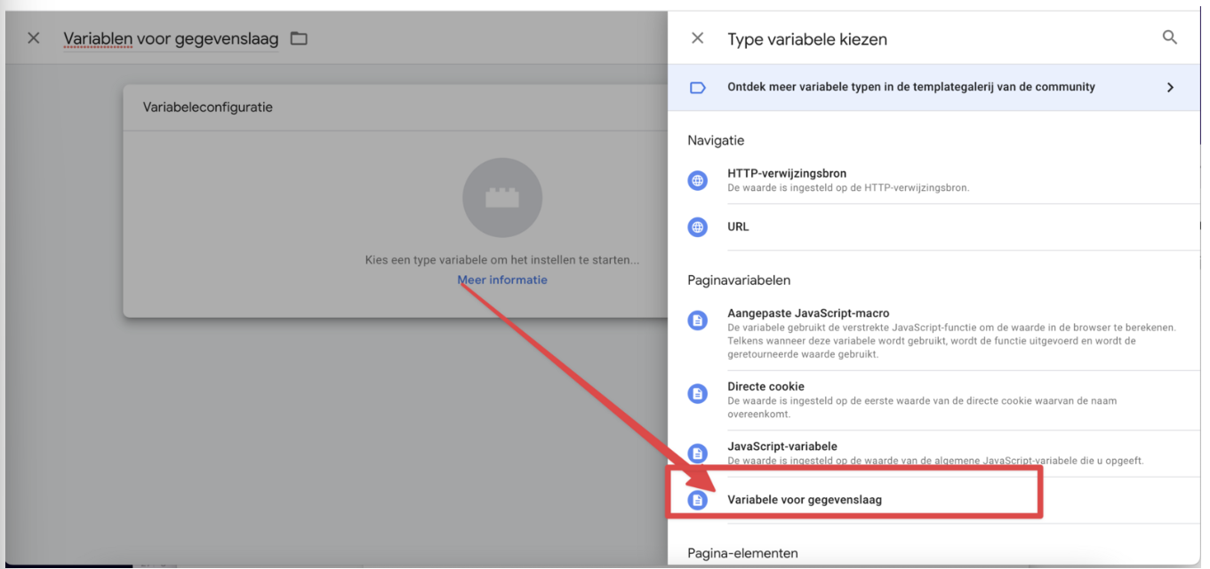Viewport: 1210px width, 569px height.
Task: Click the tag icon in the community banner
Action: point(698,88)
